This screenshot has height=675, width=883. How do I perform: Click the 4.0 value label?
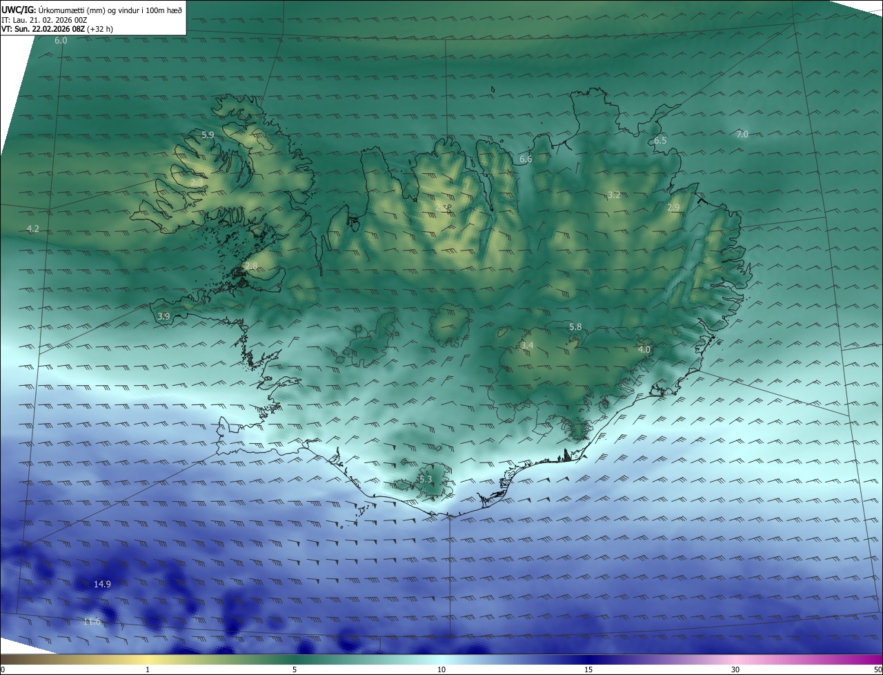[644, 350]
